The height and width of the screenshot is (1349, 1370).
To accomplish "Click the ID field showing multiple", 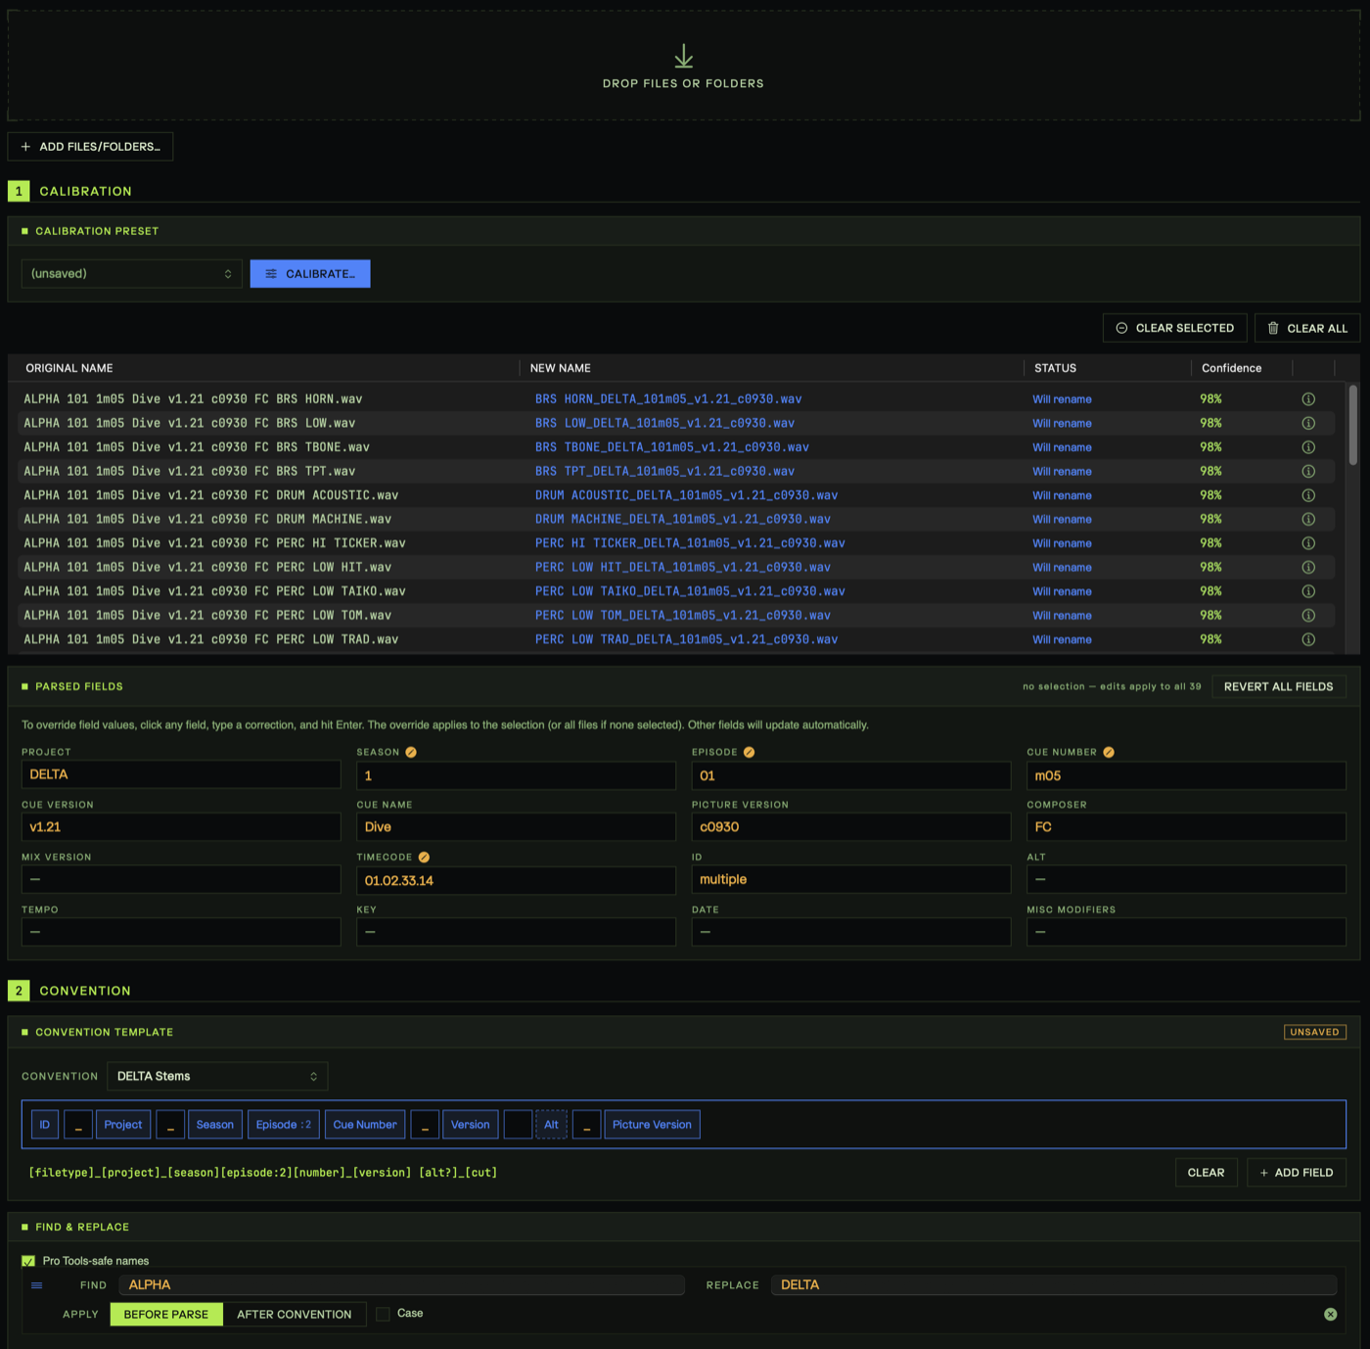I will 851,879.
